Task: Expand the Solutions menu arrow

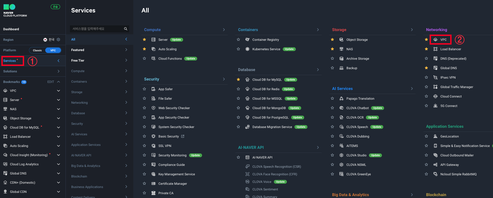Action: [x=59, y=71]
